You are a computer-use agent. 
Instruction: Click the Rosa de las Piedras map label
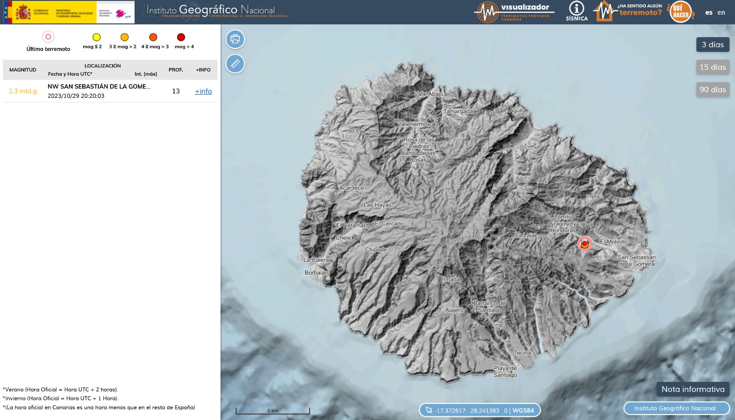419,143
